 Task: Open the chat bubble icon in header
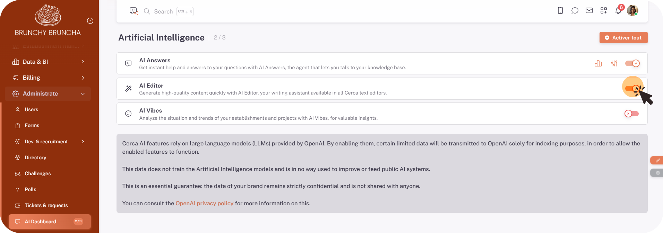pos(575,11)
